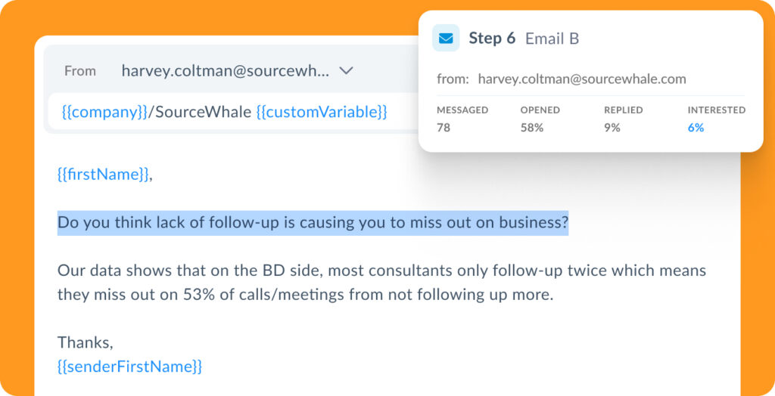The width and height of the screenshot is (775, 396).
Task: Select the harvey.coltman@sourcewh... sender address
Action: click(x=225, y=70)
